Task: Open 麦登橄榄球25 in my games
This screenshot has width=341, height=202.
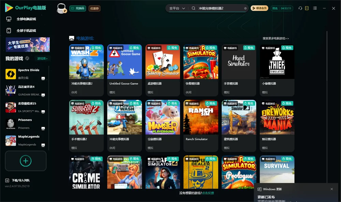Action: click(25, 107)
